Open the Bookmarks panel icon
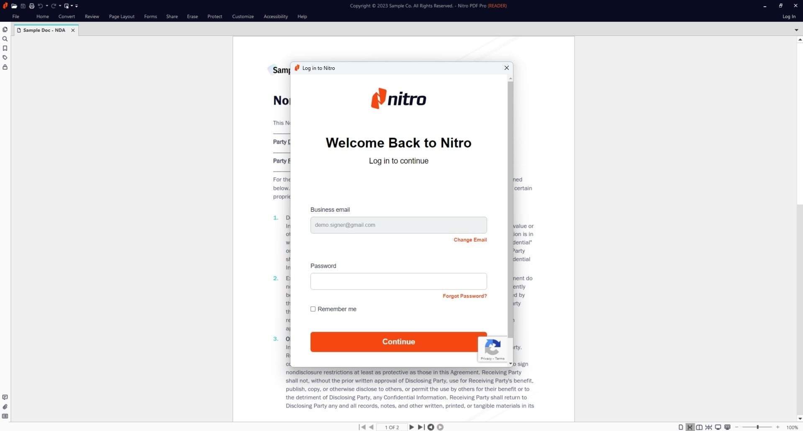Image resolution: width=803 pixels, height=431 pixels. 5,48
